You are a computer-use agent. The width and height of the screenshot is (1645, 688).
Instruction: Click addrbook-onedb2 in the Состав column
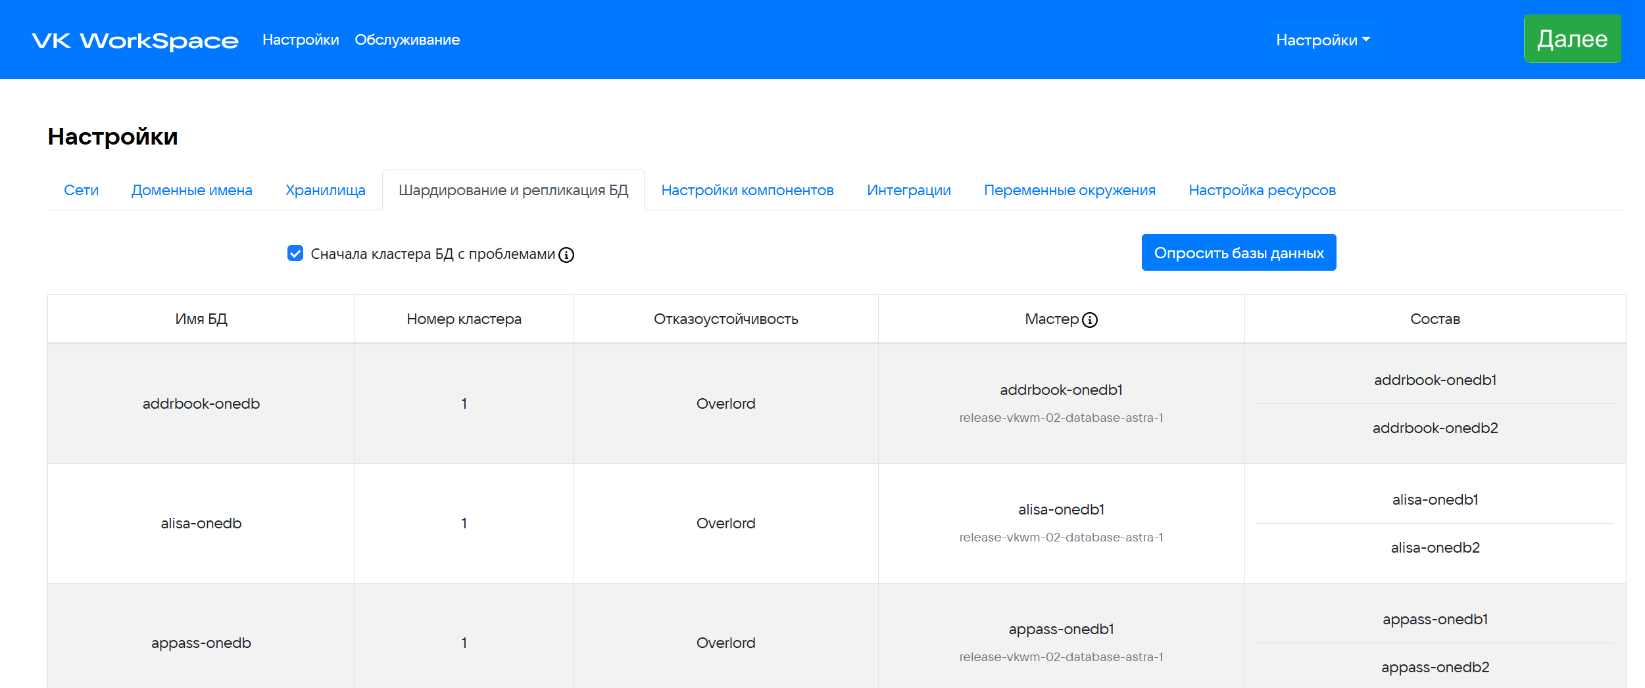[1435, 428]
